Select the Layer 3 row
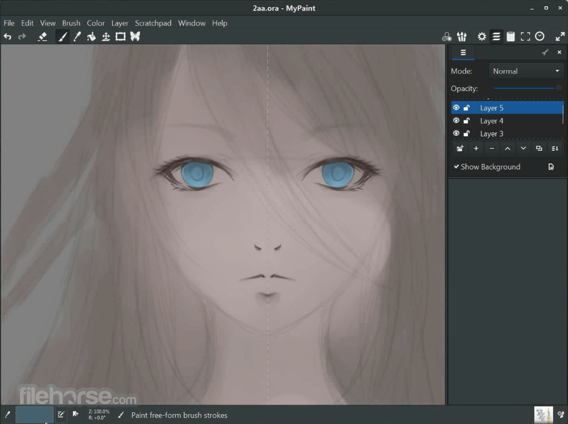568x424 pixels. click(x=507, y=134)
